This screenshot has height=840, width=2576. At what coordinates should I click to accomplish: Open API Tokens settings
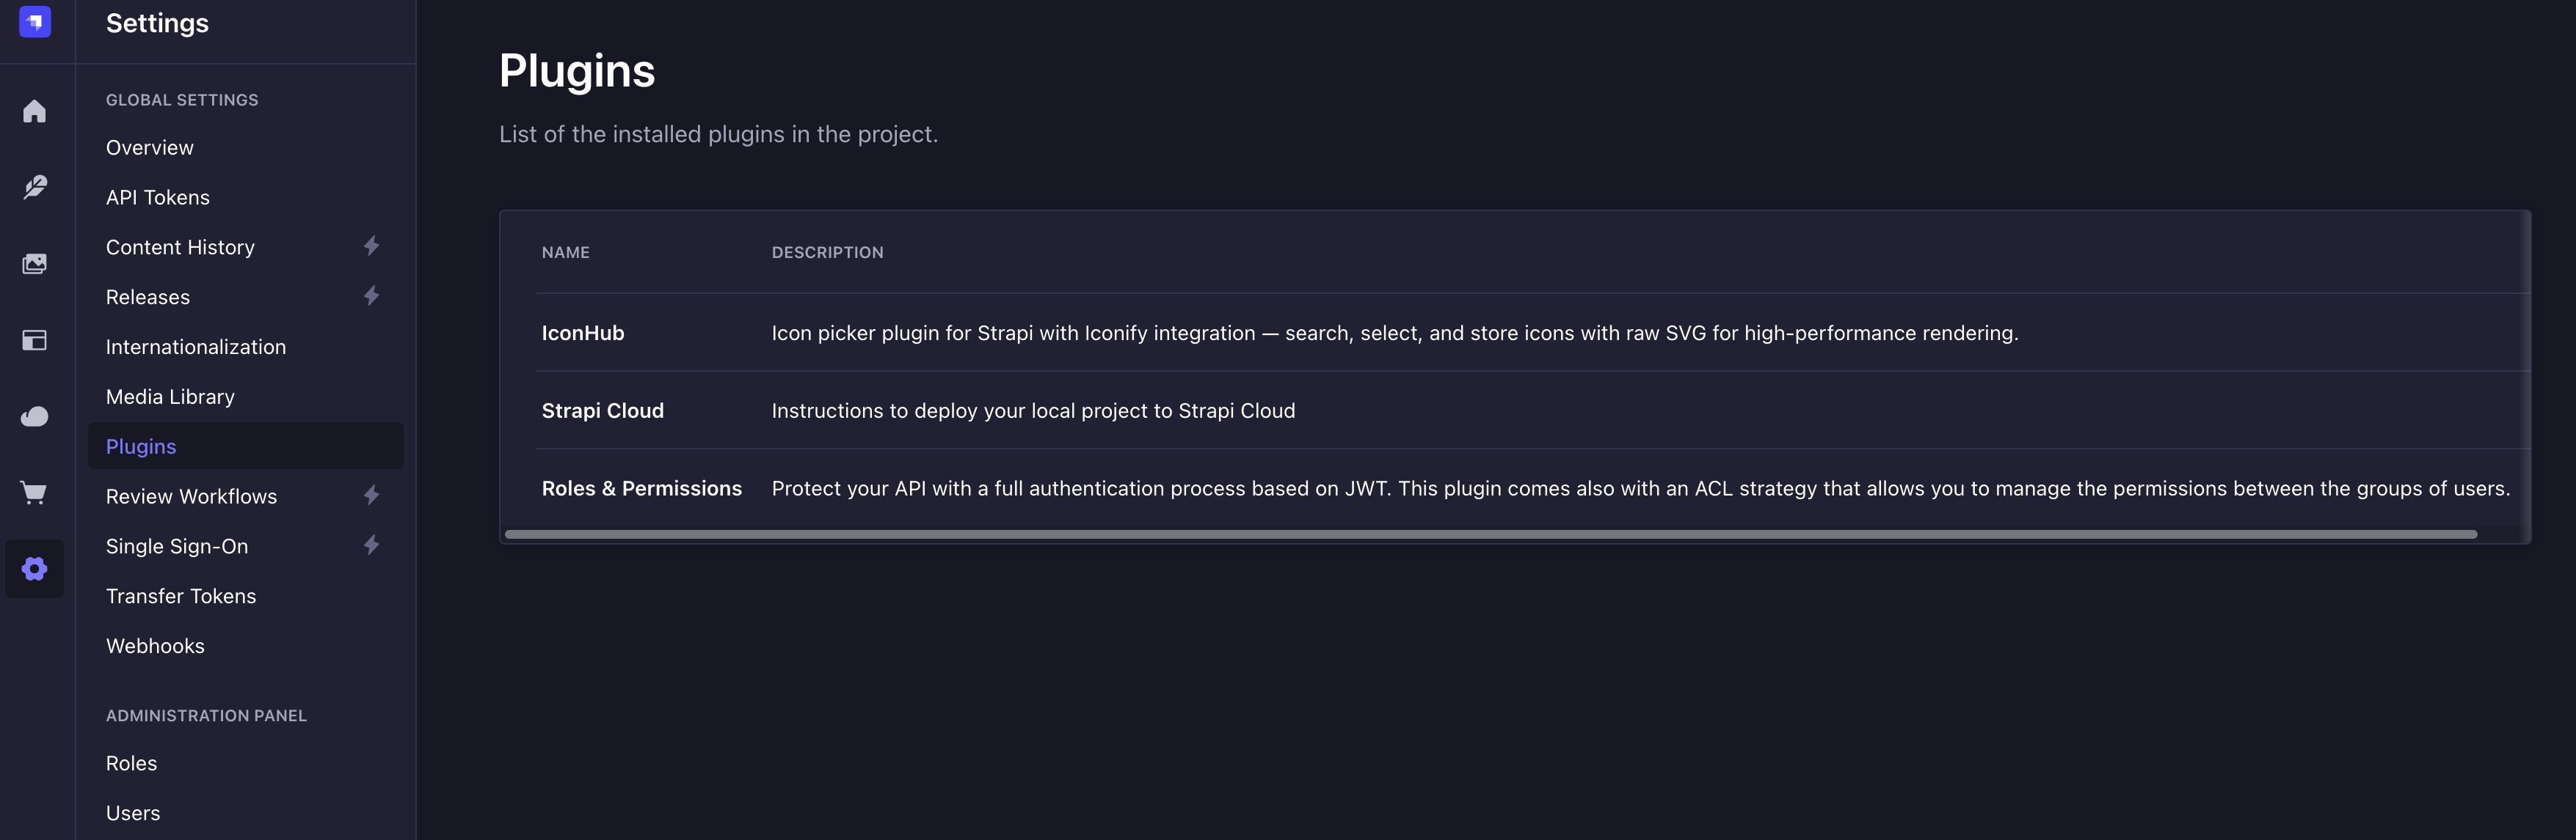(158, 196)
